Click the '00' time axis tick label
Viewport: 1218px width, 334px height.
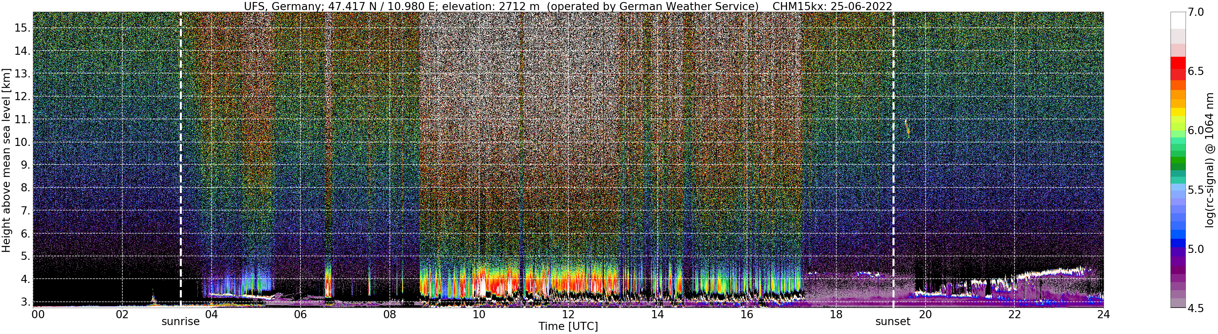coord(38,314)
